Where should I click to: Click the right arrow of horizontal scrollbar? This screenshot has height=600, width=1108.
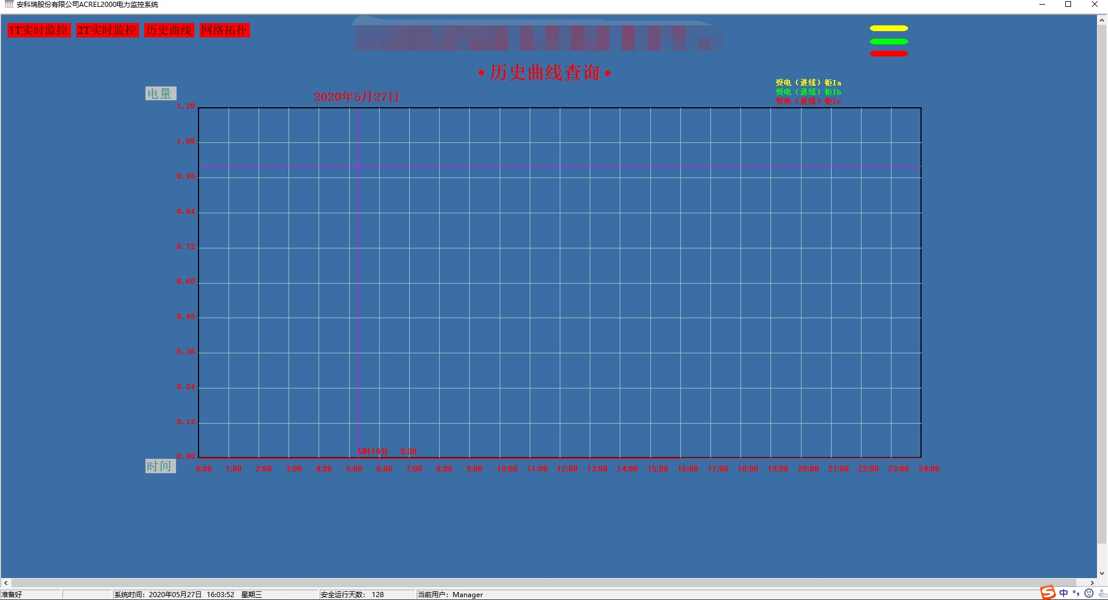point(1092,583)
